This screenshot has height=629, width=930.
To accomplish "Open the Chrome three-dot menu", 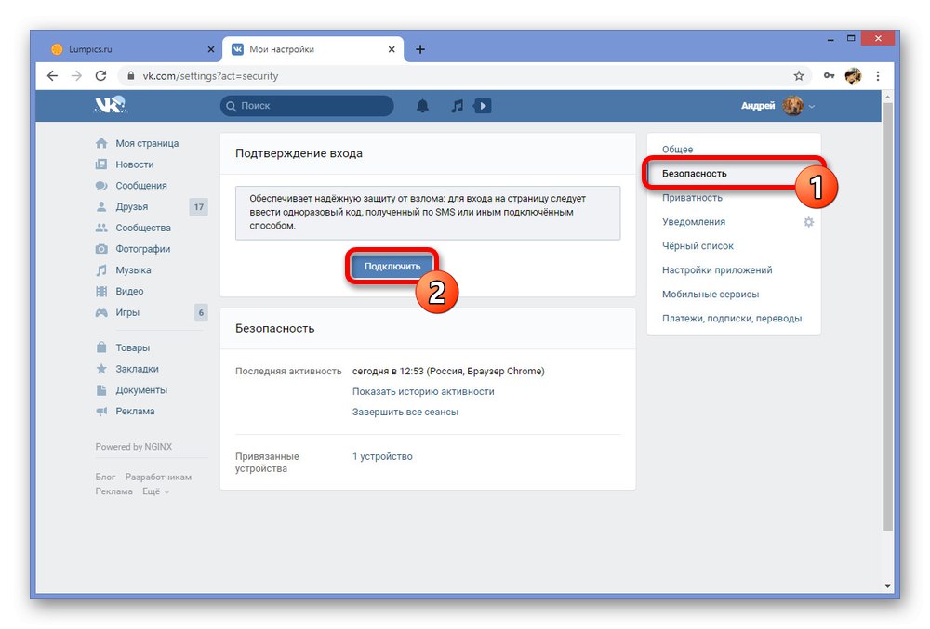I will point(878,76).
